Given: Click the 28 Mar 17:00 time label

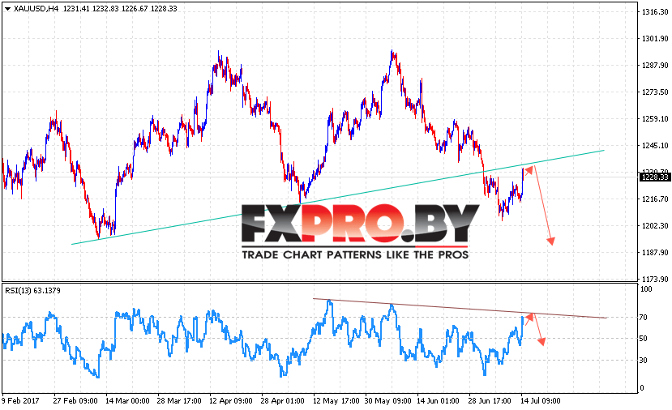Looking at the screenshot, I should (179, 401).
